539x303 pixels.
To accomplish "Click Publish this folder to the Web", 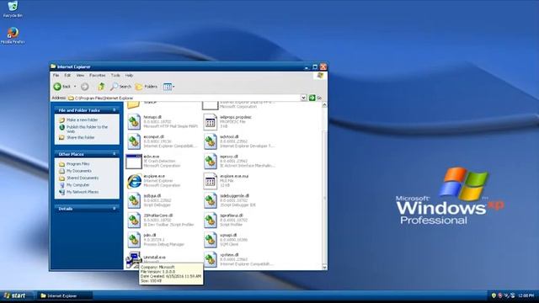I will 87,129.
